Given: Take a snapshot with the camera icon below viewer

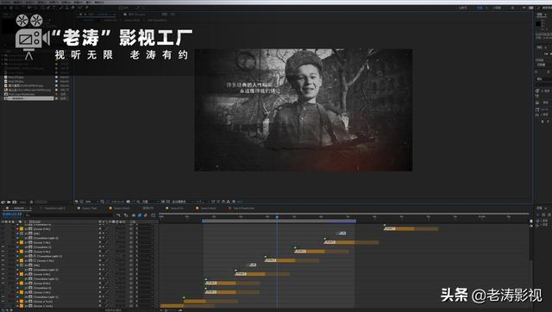Looking at the screenshot, I should point(129,202).
